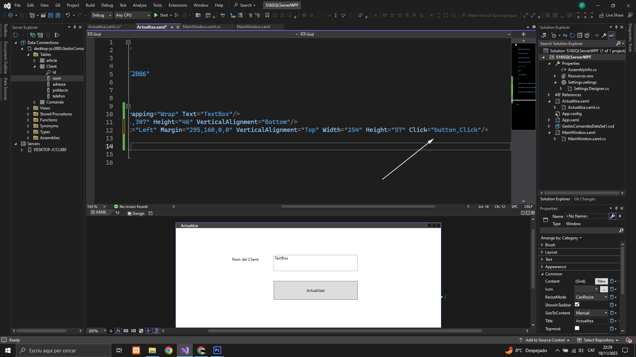The image size is (636, 357).
Task: Click the Title property field
Action: pyautogui.click(x=591, y=321)
